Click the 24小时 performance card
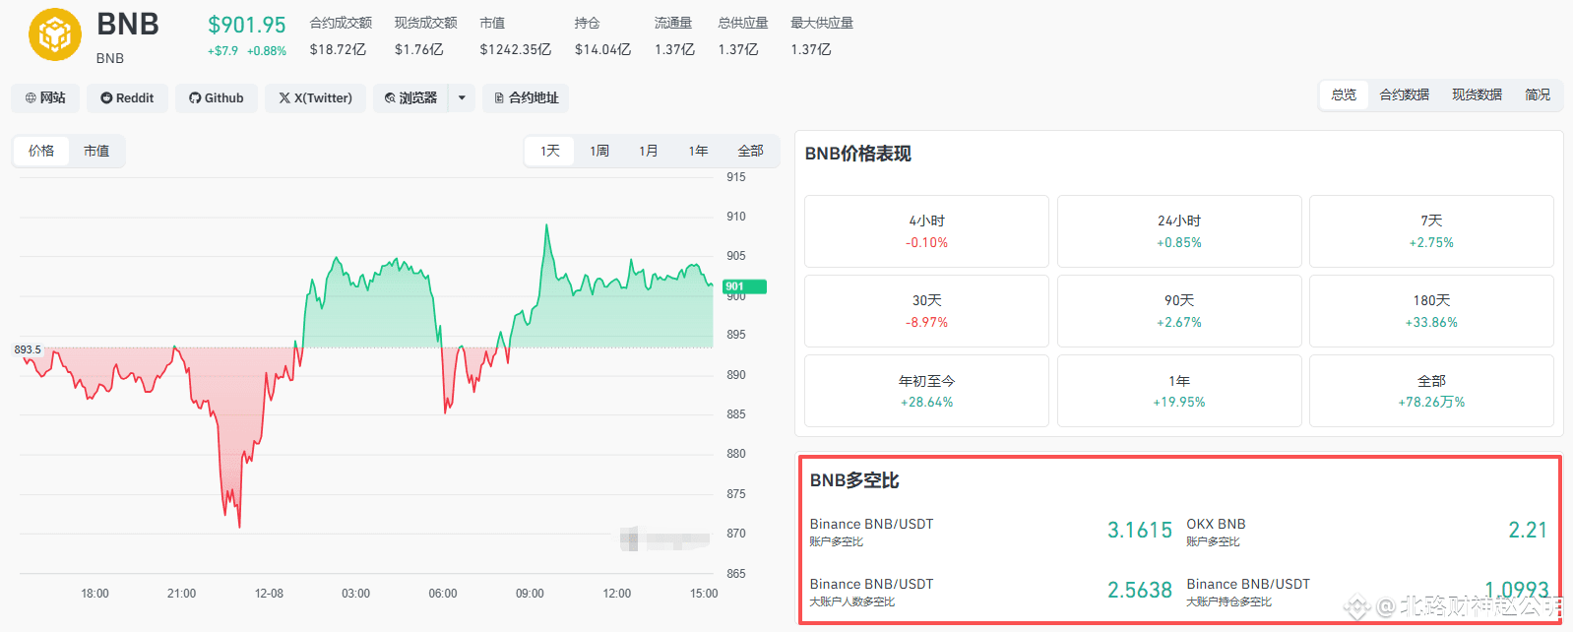The width and height of the screenshot is (1573, 632). (x=1179, y=231)
